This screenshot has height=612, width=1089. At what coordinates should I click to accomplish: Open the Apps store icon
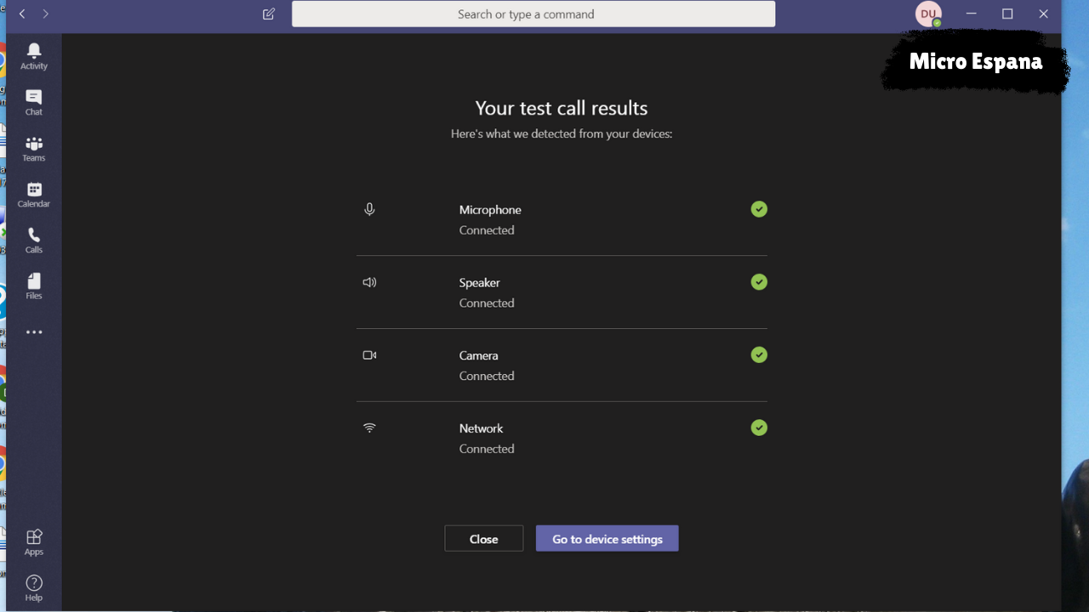click(34, 541)
